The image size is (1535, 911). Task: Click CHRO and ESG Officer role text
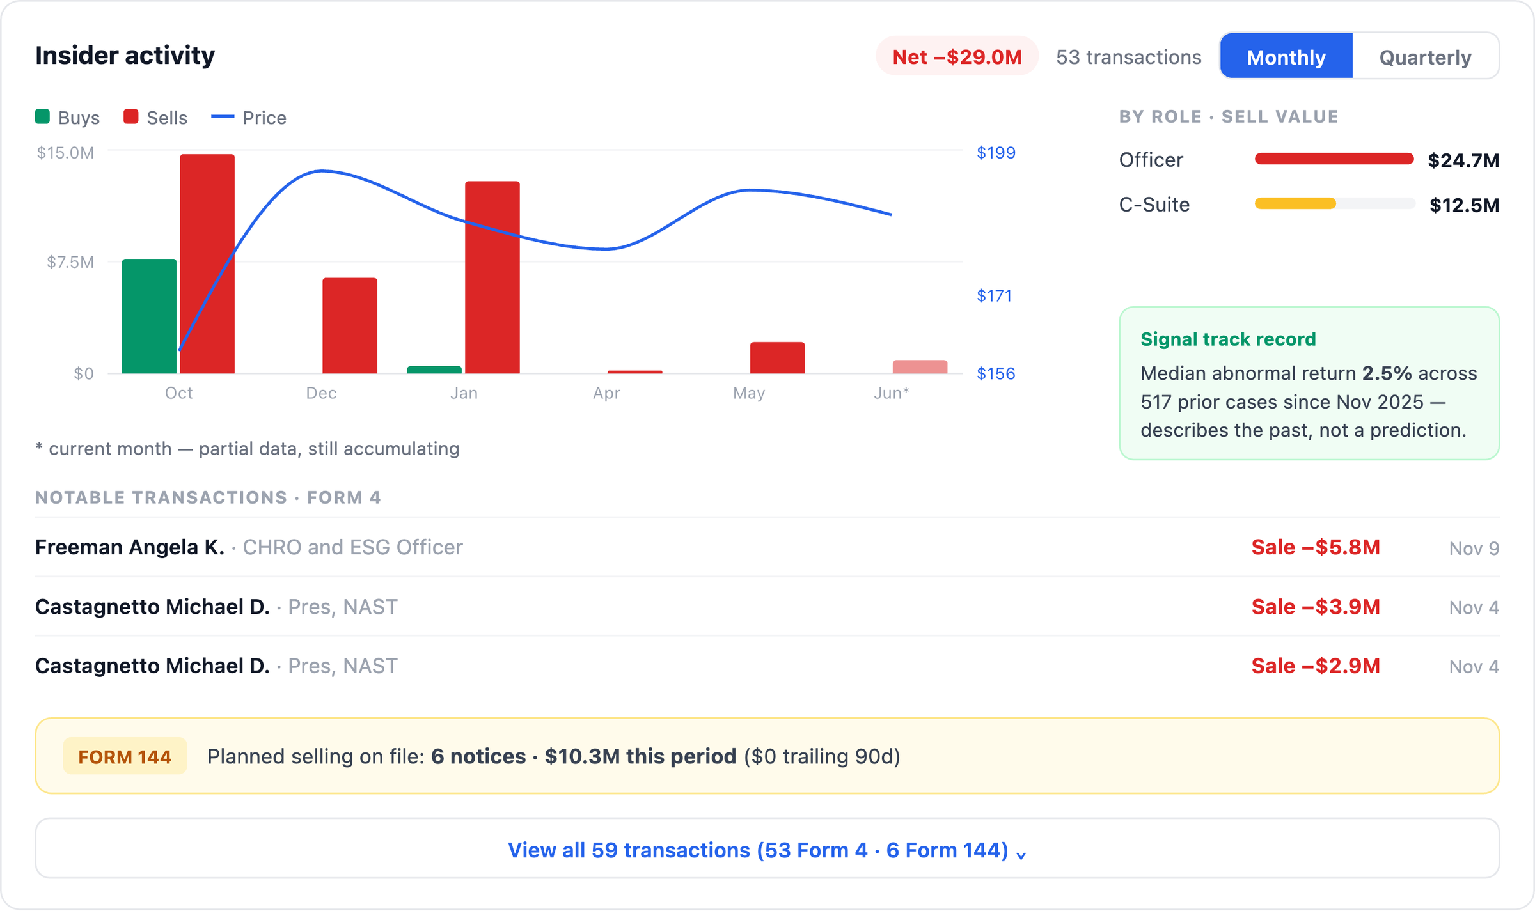point(352,547)
